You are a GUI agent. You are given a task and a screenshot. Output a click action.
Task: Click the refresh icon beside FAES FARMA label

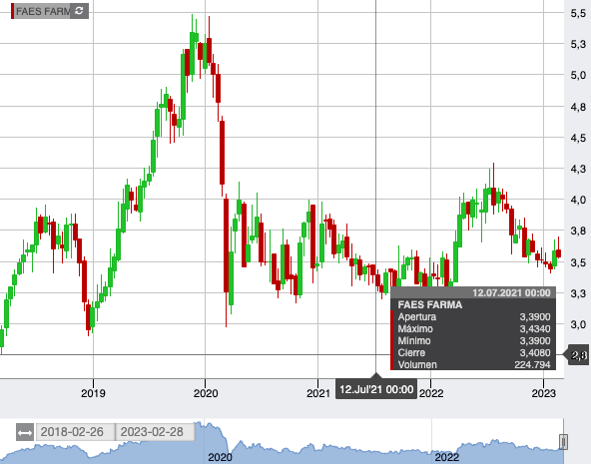(x=79, y=11)
